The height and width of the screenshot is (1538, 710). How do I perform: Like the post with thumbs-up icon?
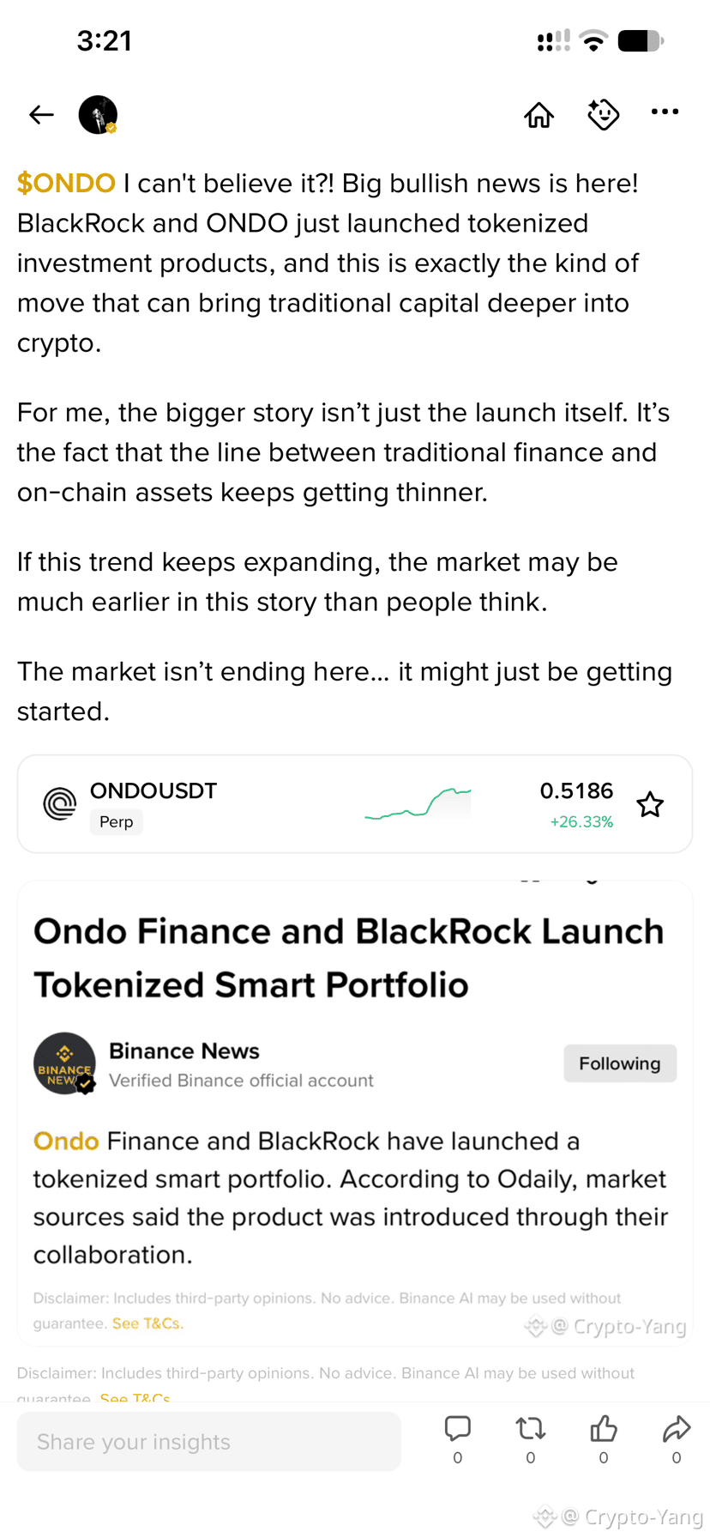pyautogui.click(x=604, y=1429)
